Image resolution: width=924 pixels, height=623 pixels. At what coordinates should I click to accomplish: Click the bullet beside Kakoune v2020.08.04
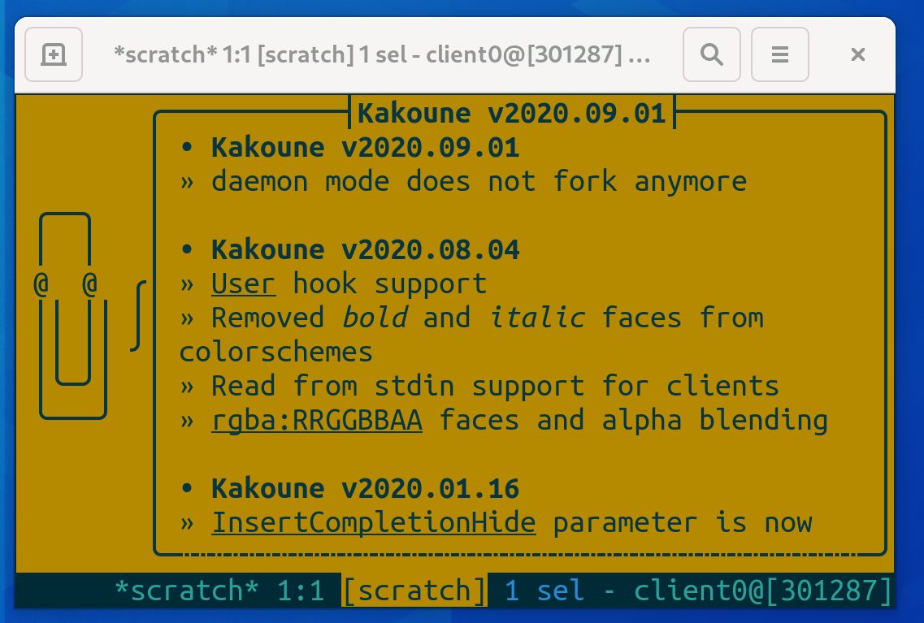[188, 249]
